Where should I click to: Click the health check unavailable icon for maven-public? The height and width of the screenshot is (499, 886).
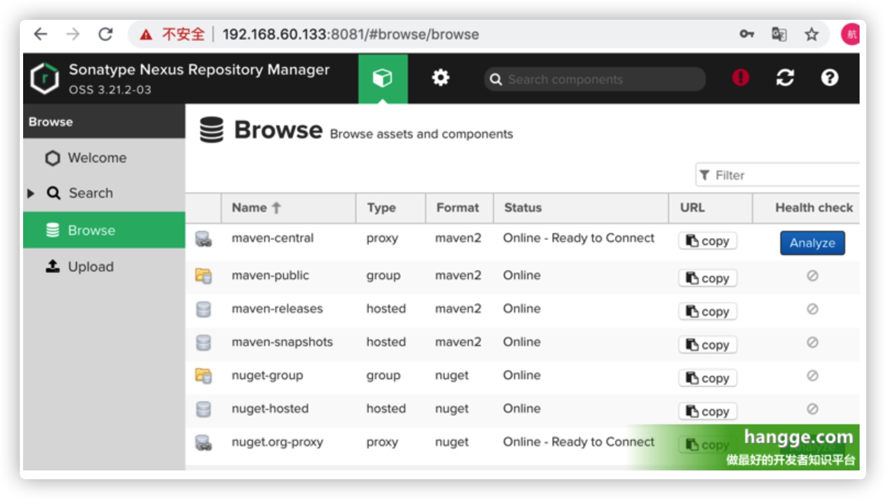812,275
